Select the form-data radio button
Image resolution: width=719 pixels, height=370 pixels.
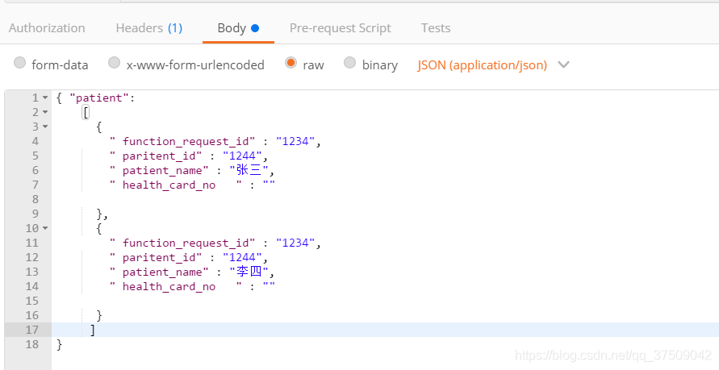(x=19, y=62)
